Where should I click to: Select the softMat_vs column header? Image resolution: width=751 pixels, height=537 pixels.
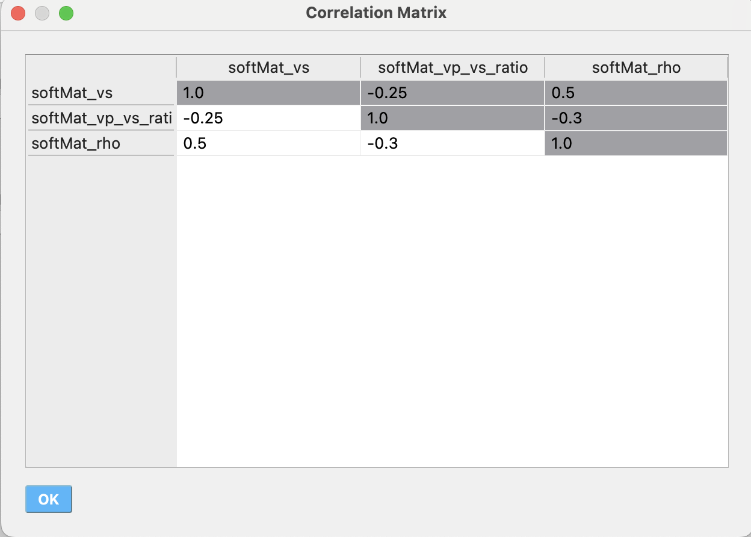click(x=268, y=67)
